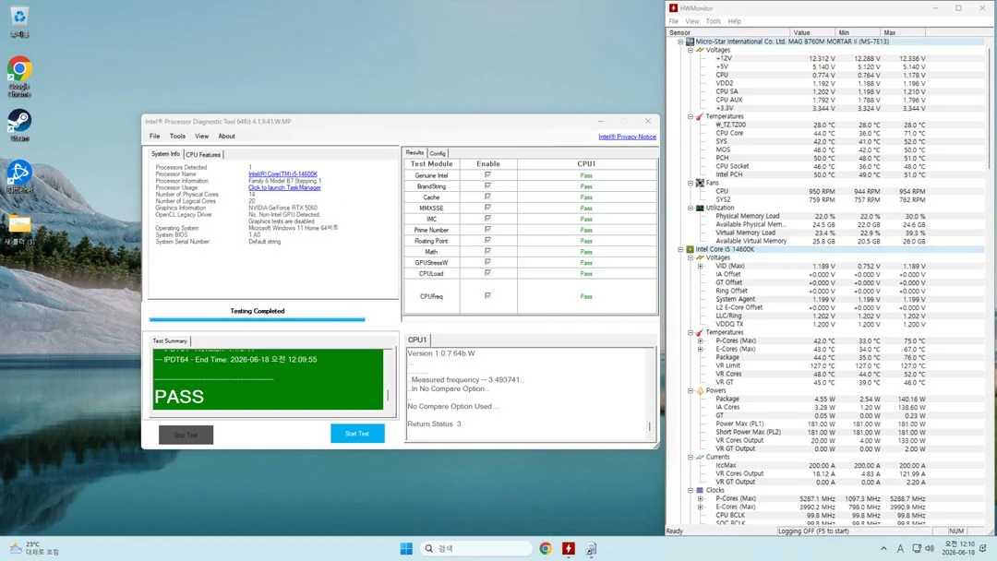Toggle the BrandString test checkbox
The width and height of the screenshot is (997, 561).
point(487,185)
